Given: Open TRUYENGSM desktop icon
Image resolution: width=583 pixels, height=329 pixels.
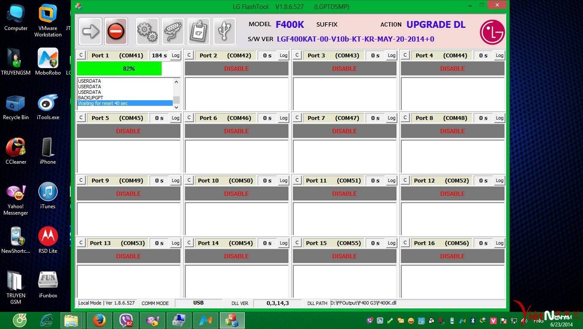Looking at the screenshot, I should [16, 62].
